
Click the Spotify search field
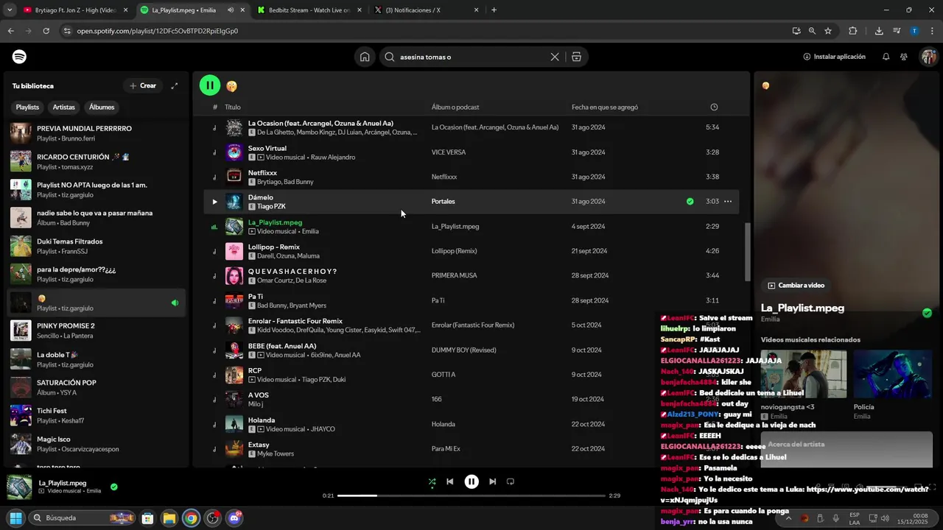[x=472, y=57]
